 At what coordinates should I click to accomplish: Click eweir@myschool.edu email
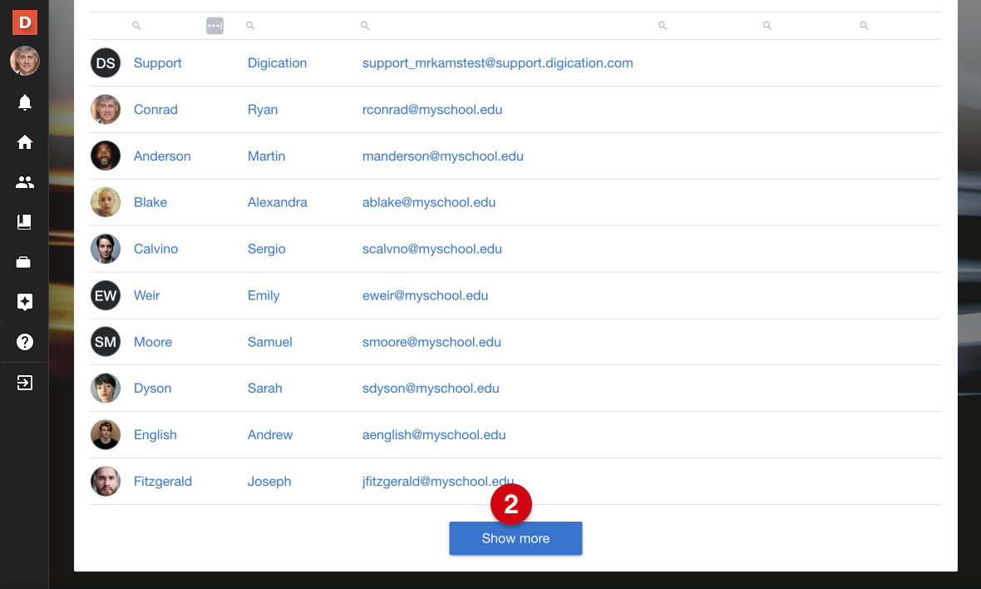click(425, 295)
